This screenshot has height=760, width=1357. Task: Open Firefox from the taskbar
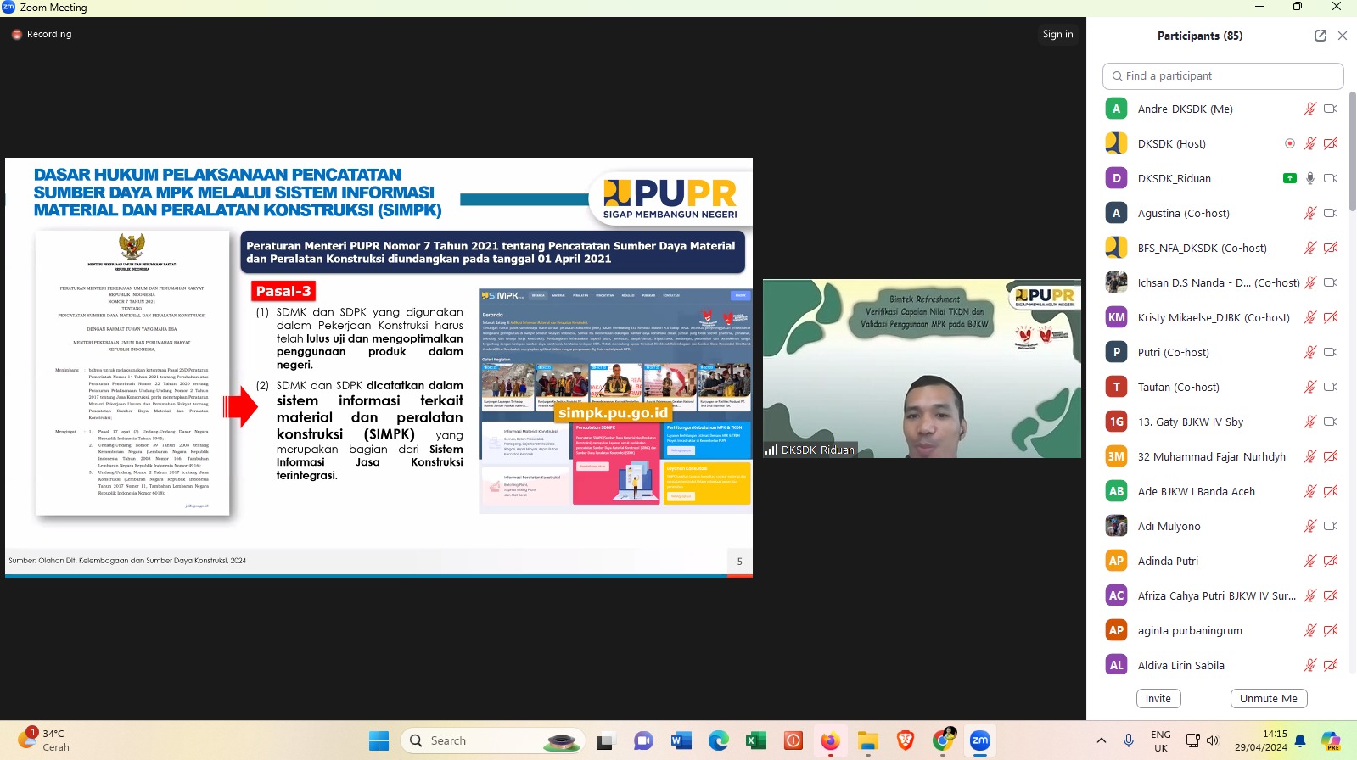[830, 740]
